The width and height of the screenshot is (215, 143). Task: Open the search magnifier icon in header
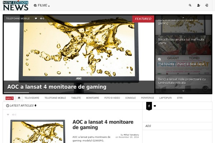(x=190, y=5)
